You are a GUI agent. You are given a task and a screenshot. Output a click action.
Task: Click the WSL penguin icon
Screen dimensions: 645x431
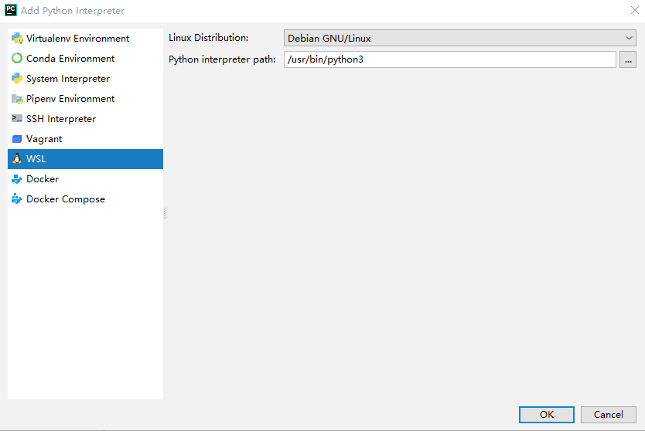click(17, 158)
